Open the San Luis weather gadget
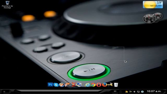This screenshot has width=167, height=94. point(153,5)
